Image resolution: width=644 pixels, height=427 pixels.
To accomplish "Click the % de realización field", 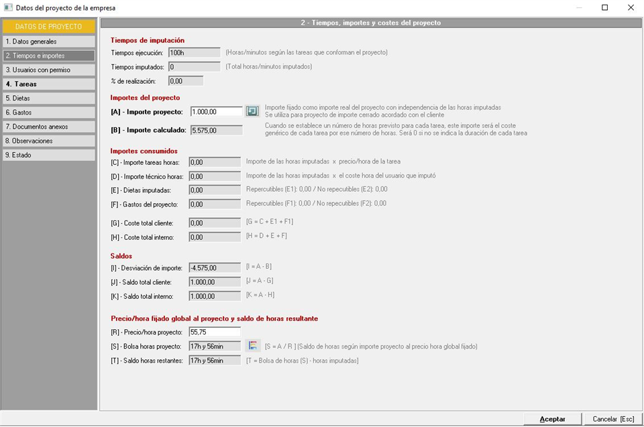I will (x=186, y=81).
